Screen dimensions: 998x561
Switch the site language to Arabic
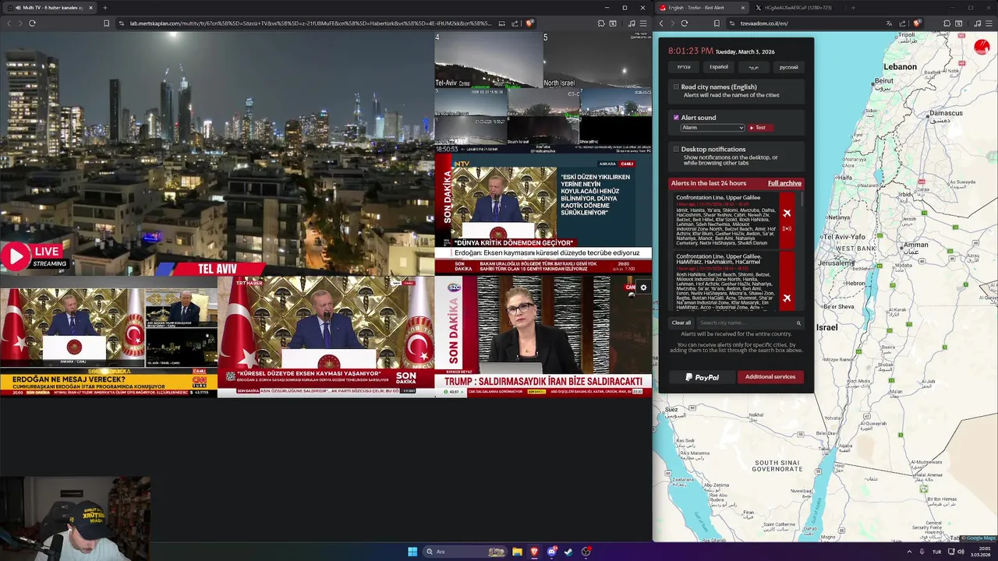coord(754,67)
